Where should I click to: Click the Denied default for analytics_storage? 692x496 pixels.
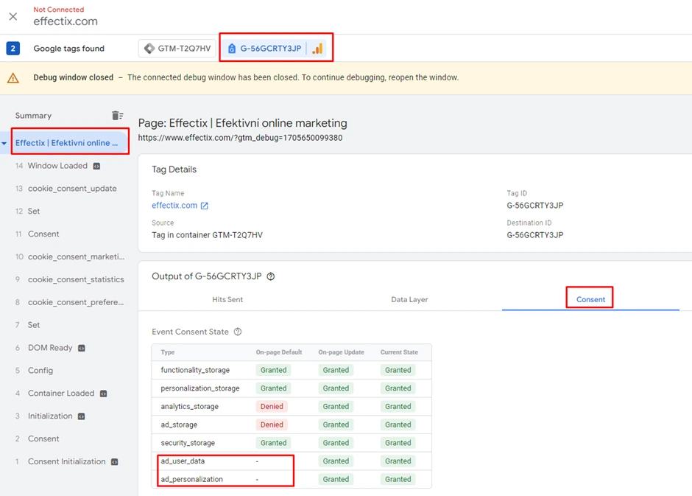[x=272, y=406]
